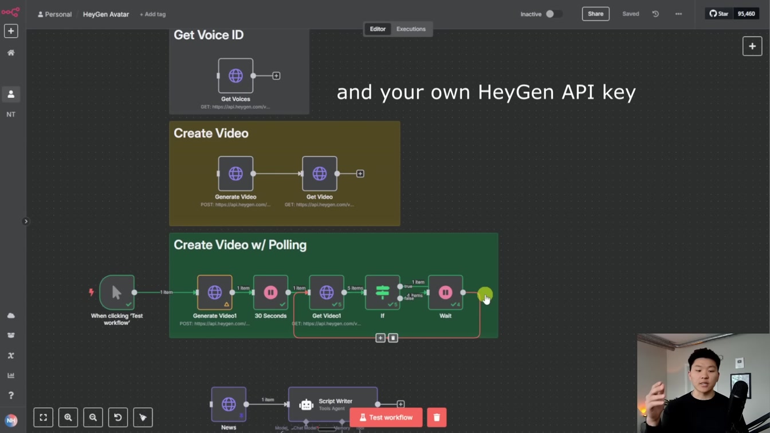Add a node after the Get Video node
This screenshot has height=433, width=770.
(360, 174)
